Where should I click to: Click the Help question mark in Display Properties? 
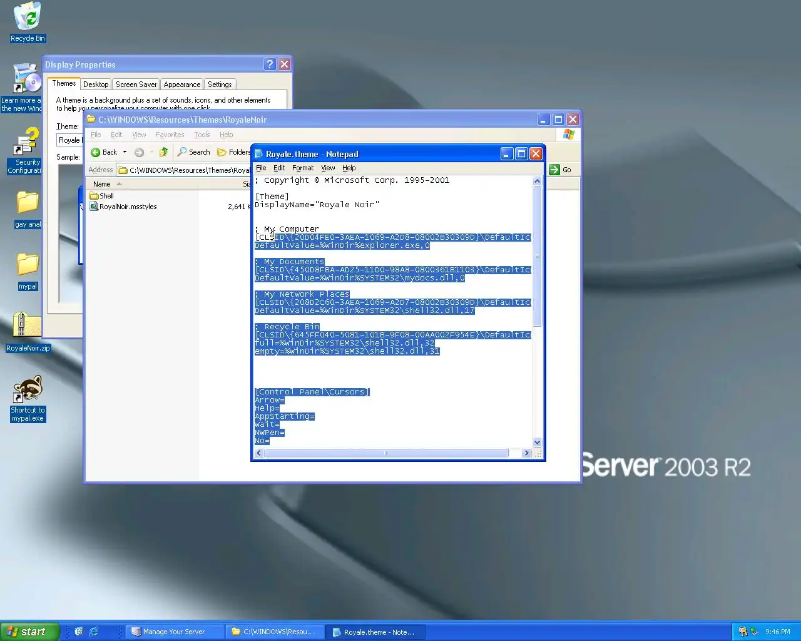pos(270,64)
